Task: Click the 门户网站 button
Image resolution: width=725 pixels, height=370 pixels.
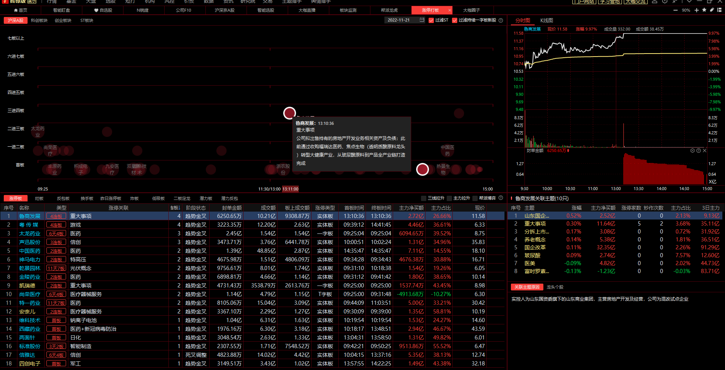Action: click(x=584, y=2)
